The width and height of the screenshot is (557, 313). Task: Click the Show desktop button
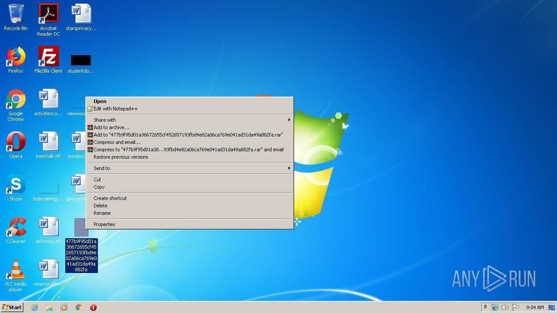(x=552, y=307)
